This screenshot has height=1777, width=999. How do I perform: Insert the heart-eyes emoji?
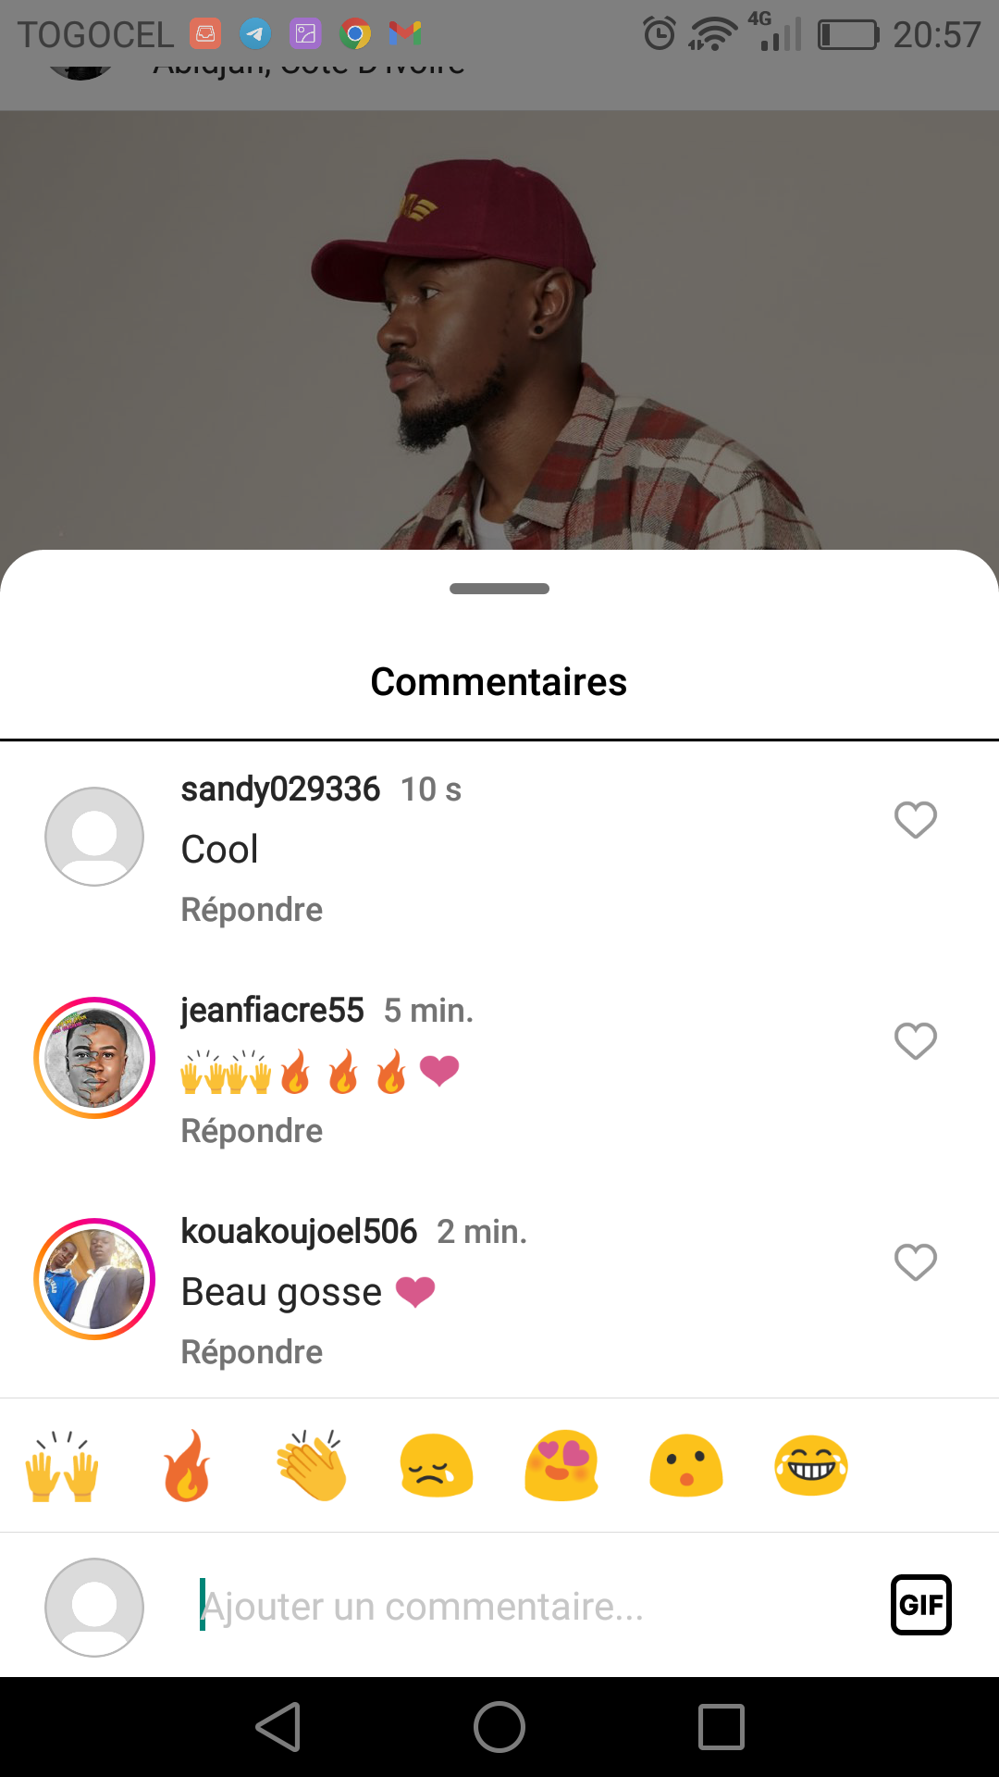(x=561, y=1467)
